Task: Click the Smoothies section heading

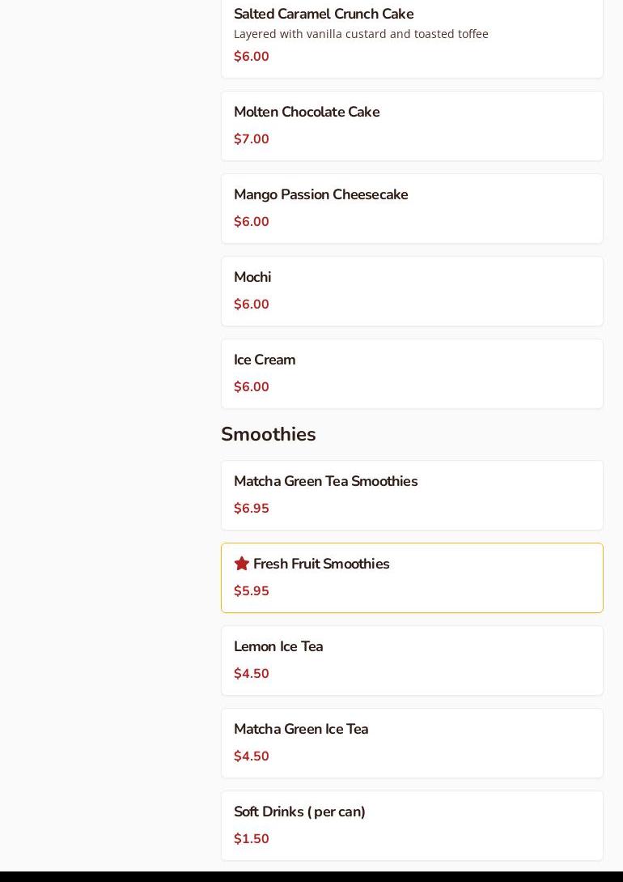Action: [x=269, y=434]
